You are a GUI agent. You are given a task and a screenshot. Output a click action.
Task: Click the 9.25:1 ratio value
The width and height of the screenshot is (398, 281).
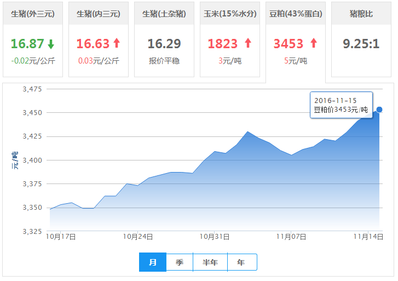point(361,44)
